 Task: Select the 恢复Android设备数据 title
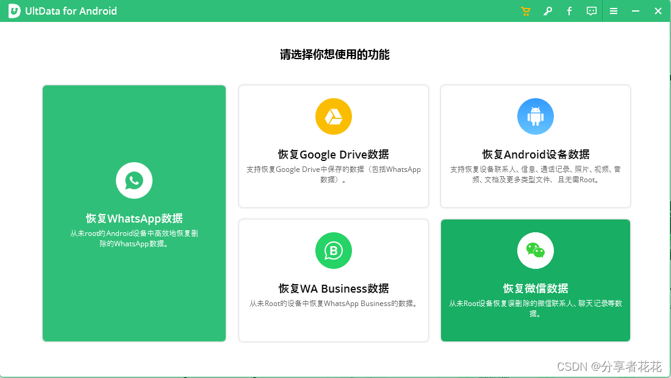coord(536,154)
